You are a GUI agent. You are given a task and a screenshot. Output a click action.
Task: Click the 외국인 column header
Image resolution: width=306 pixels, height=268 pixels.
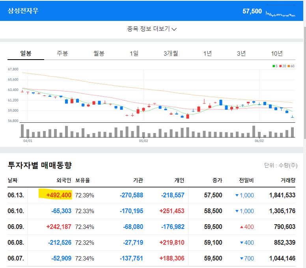coord(63,180)
